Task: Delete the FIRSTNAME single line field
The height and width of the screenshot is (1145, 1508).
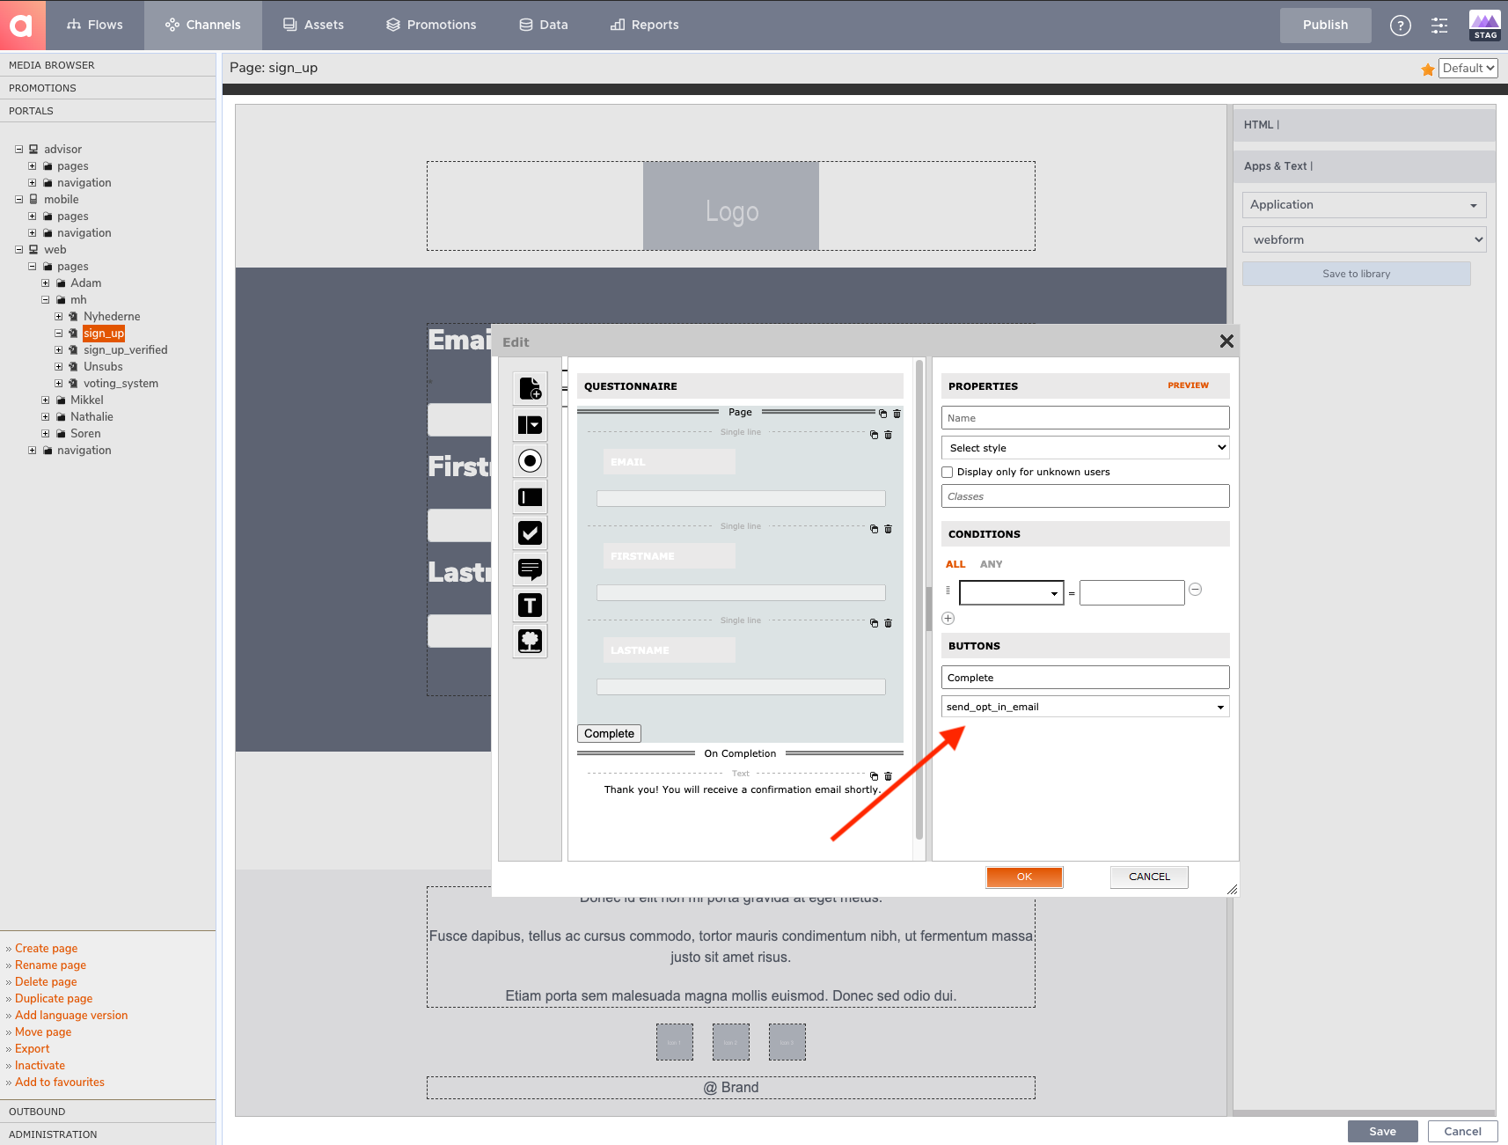Action: [x=888, y=529]
